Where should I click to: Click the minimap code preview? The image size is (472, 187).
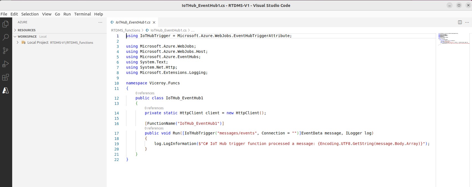point(453,39)
